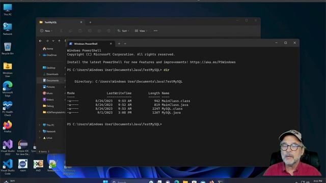Click Paste icon in Explorer toolbar
Viewport: 326px width, 183px height.
tap(80, 31)
